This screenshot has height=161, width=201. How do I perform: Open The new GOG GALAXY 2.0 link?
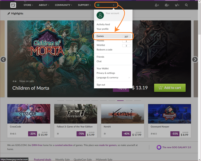pyautogui.click(x=177, y=147)
